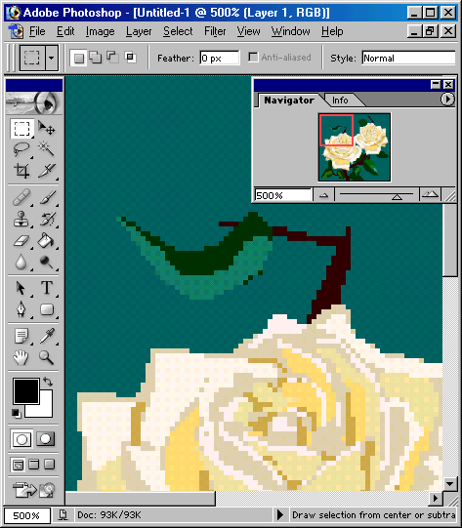Click the black foreground color swatch

click(x=26, y=391)
